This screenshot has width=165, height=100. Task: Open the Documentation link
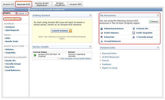[x=109, y=53]
